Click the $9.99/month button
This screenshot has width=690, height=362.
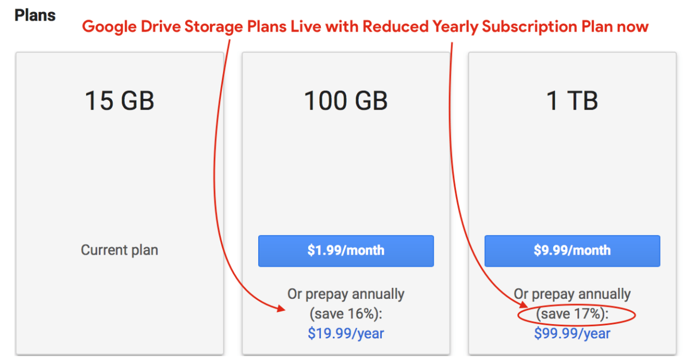coord(572,251)
